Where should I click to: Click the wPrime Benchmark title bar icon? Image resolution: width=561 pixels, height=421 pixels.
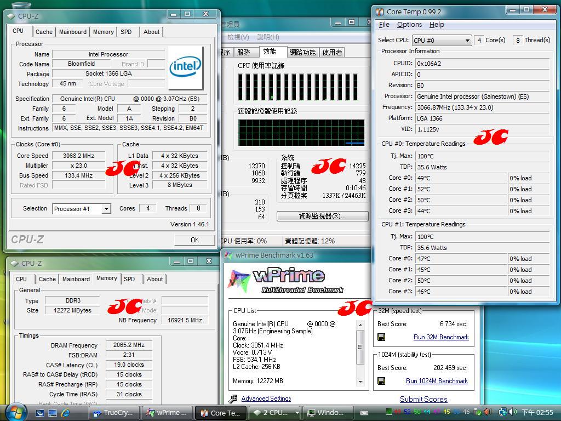228,255
